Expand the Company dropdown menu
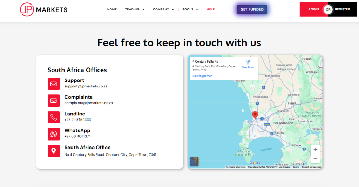Viewport: 359px width, 187px height. [163, 9]
